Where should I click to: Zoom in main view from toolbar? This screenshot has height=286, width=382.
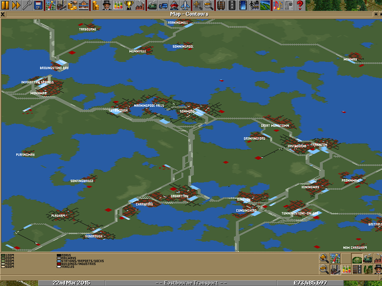click(198, 5)
